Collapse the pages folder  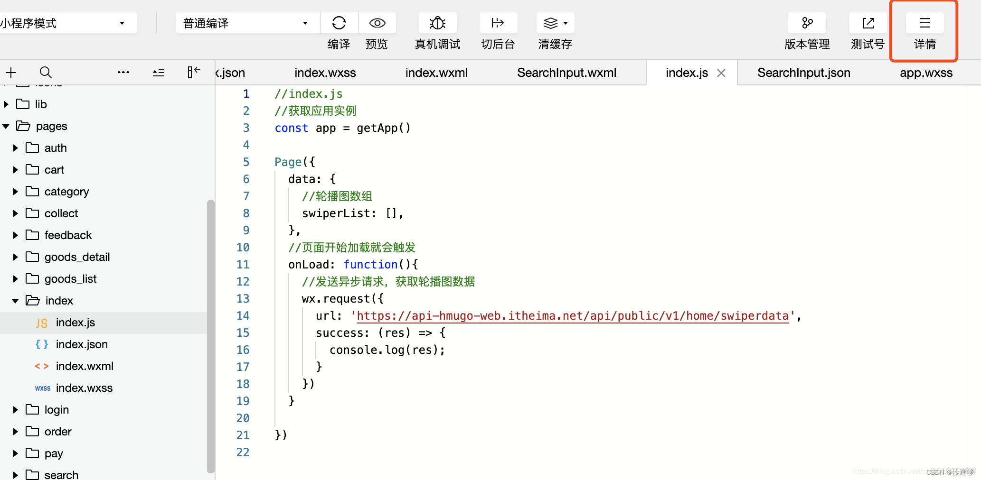pos(6,126)
